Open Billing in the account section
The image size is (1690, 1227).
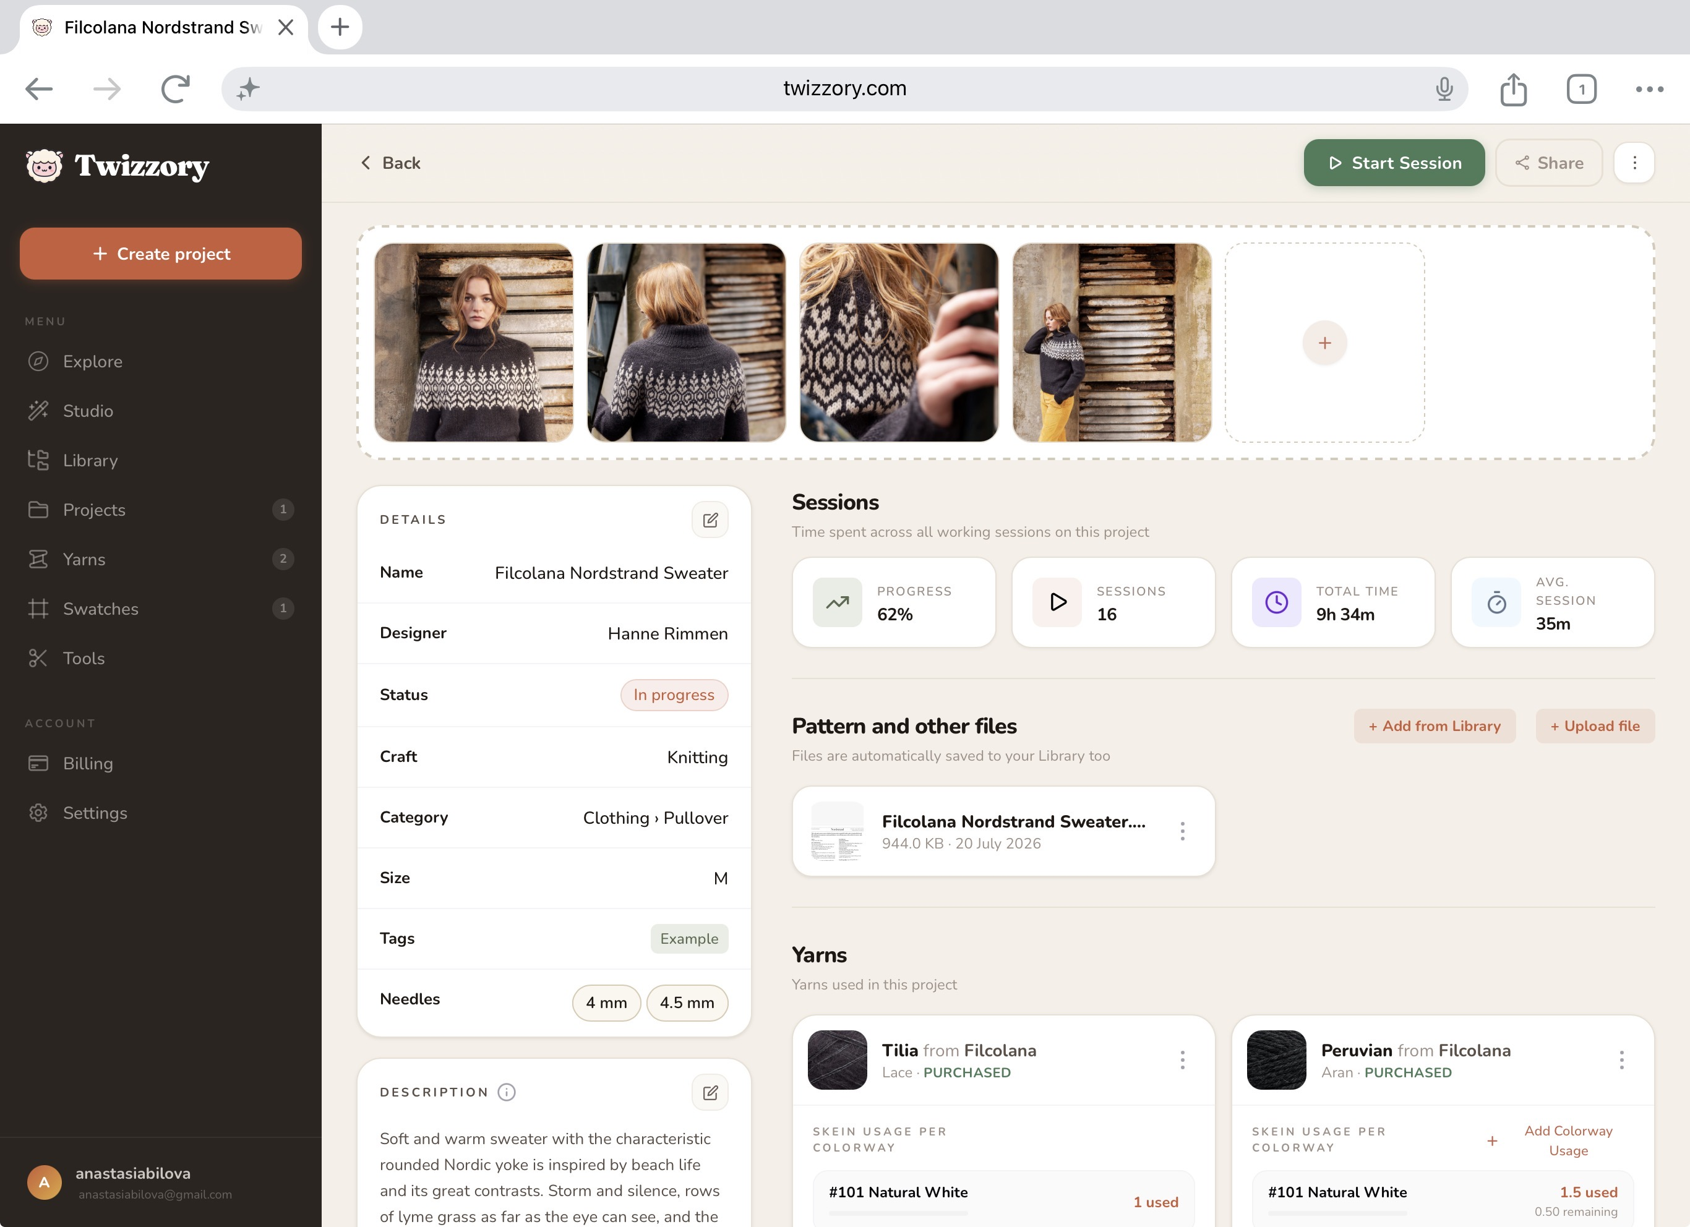161,764
